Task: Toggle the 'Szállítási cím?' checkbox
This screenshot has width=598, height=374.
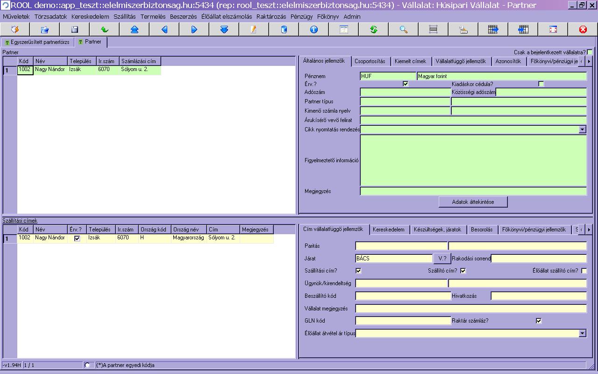Action: [358, 271]
